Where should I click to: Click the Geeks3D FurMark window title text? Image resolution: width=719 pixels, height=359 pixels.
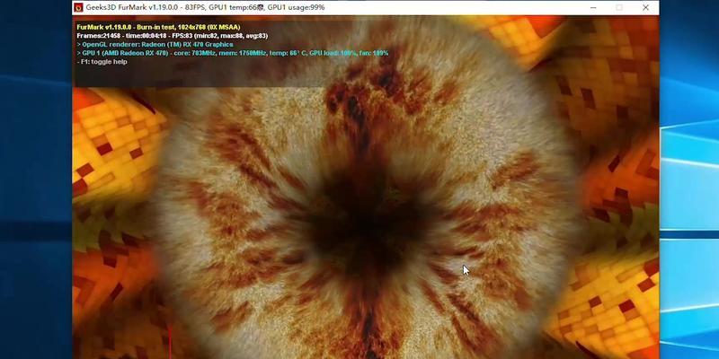pyautogui.click(x=206, y=7)
